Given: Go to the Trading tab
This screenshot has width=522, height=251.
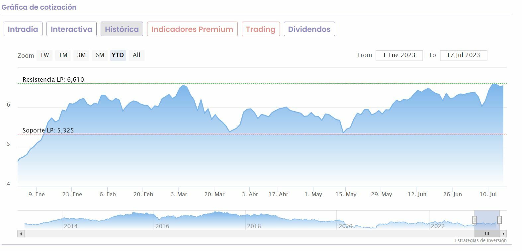Looking at the screenshot, I should [261, 29].
